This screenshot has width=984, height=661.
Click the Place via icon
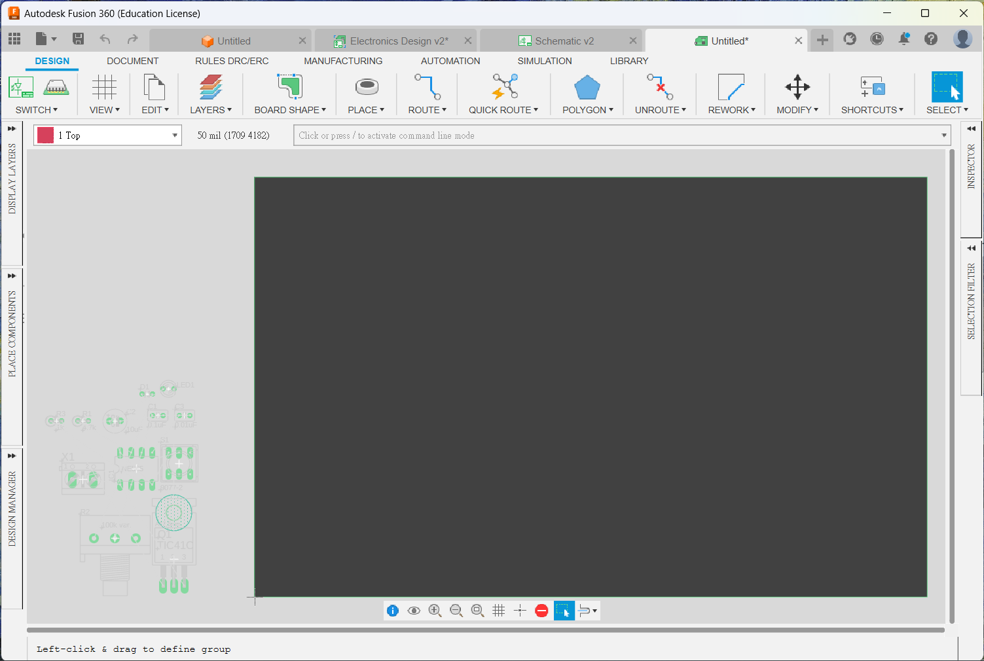click(x=366, y=87)
